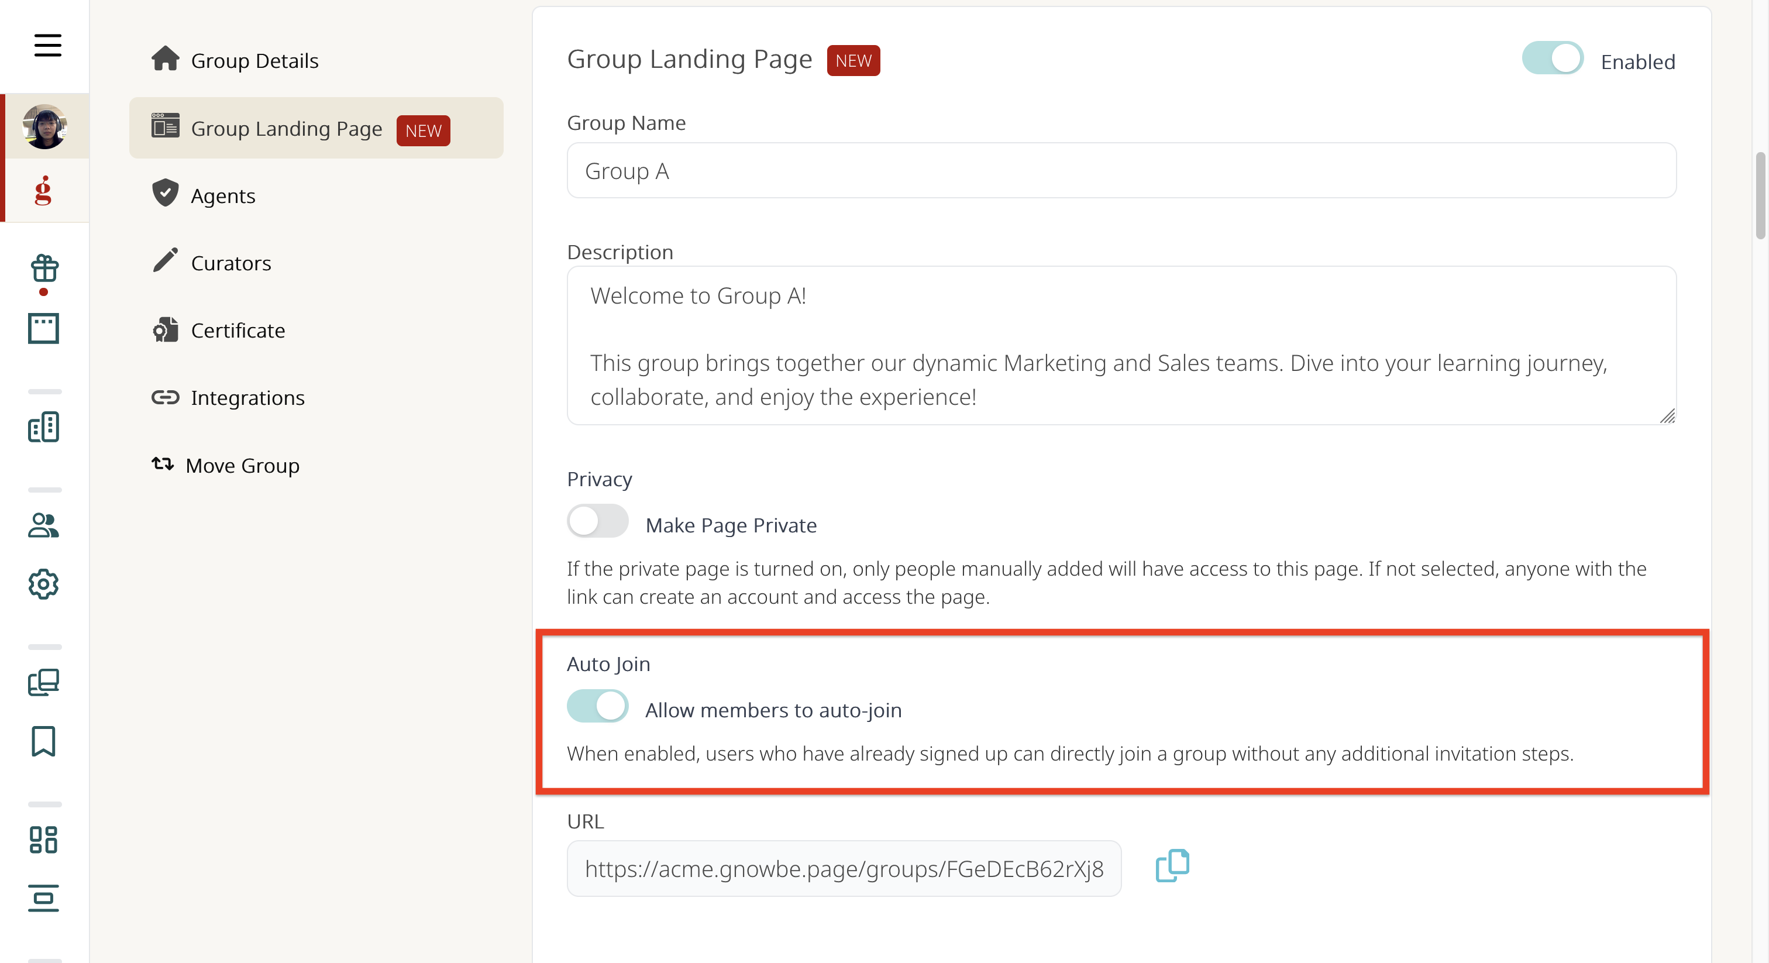Click the Group Name input field
The image size is (1769, 963).
1121,171
